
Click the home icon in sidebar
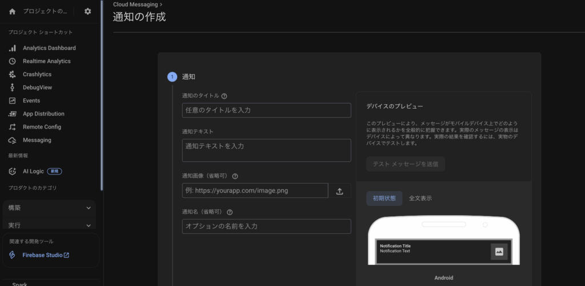[13, 11]
